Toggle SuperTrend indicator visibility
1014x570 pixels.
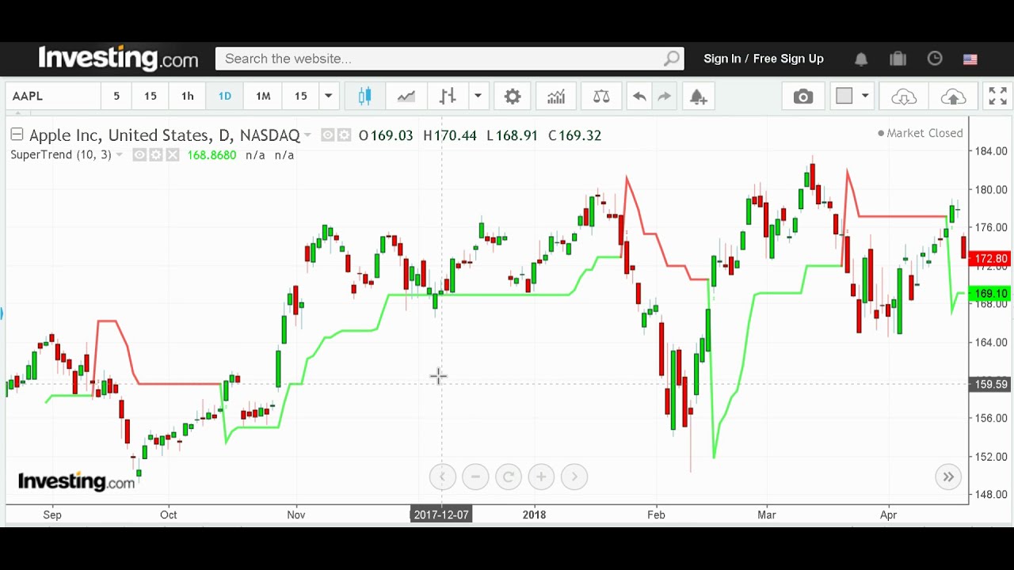139,155
